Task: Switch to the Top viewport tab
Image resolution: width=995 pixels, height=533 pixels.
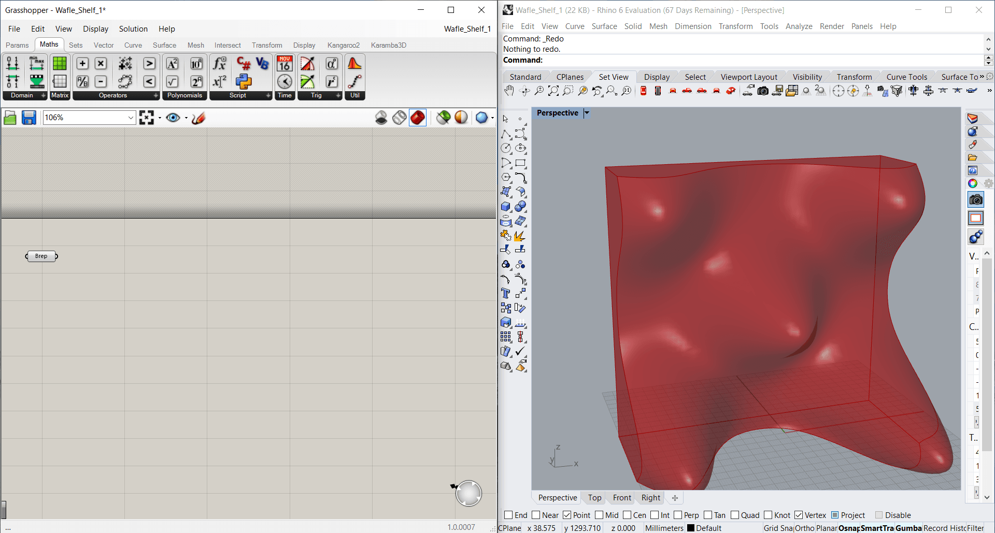Action: pos(594,498)
